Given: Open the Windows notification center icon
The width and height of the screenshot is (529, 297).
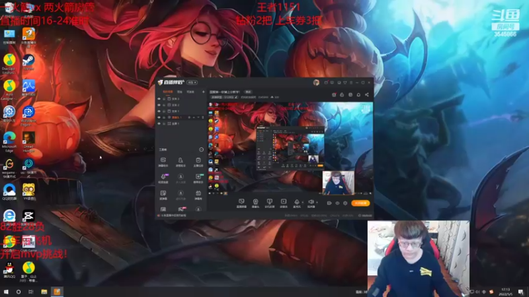Looking at the screenshot, I should point(521,292).
